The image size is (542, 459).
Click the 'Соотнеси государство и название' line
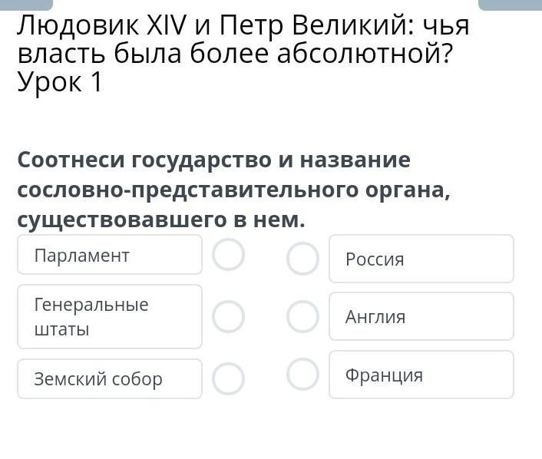click(x=214, y=160)
